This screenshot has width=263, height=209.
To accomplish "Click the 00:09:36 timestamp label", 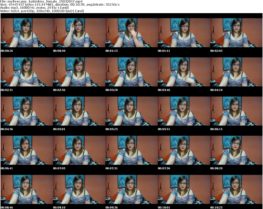I will (111, 207).
